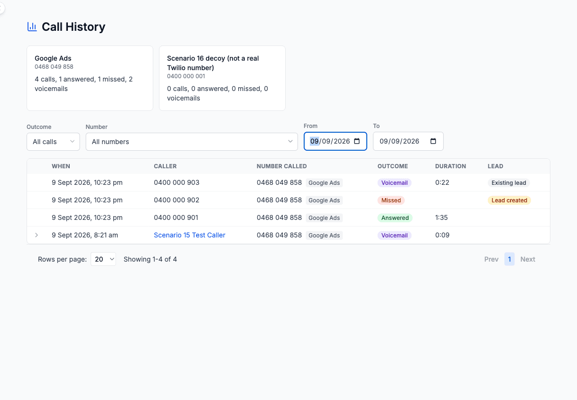Click the To date input field
The image size is (577, 400).
408,141
